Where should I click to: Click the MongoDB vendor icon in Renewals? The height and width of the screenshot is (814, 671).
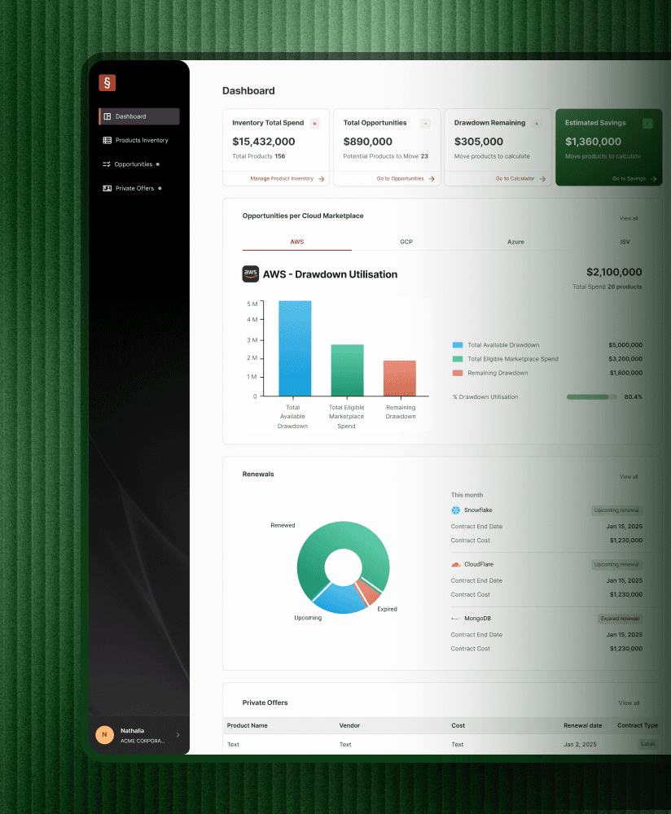(x=454, y=618)
